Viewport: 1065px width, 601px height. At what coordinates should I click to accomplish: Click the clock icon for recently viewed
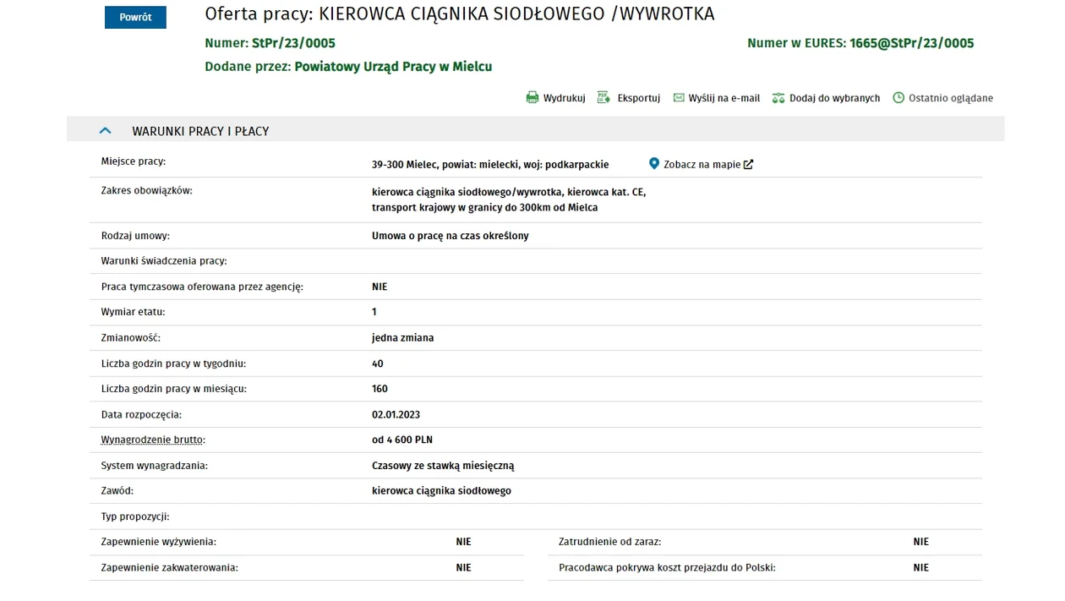pyautogui.click(x=898, y=98)
